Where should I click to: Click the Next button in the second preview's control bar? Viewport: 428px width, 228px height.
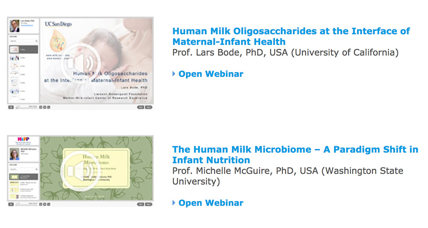point(149,204)
